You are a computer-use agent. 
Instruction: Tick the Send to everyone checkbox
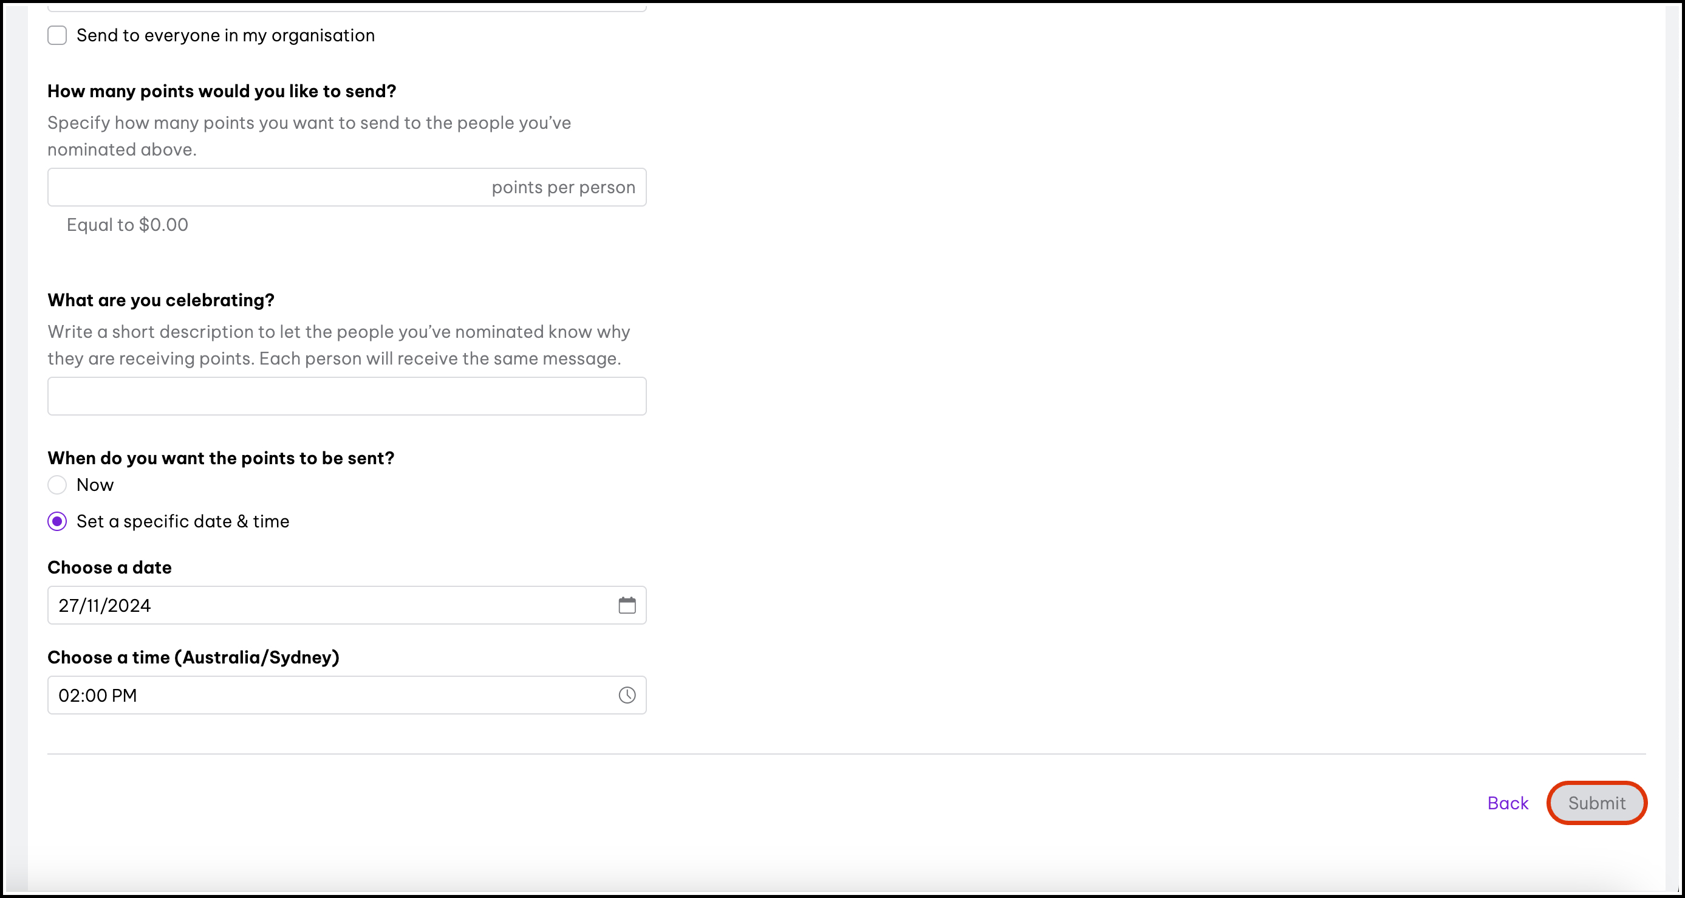(57, 35)
